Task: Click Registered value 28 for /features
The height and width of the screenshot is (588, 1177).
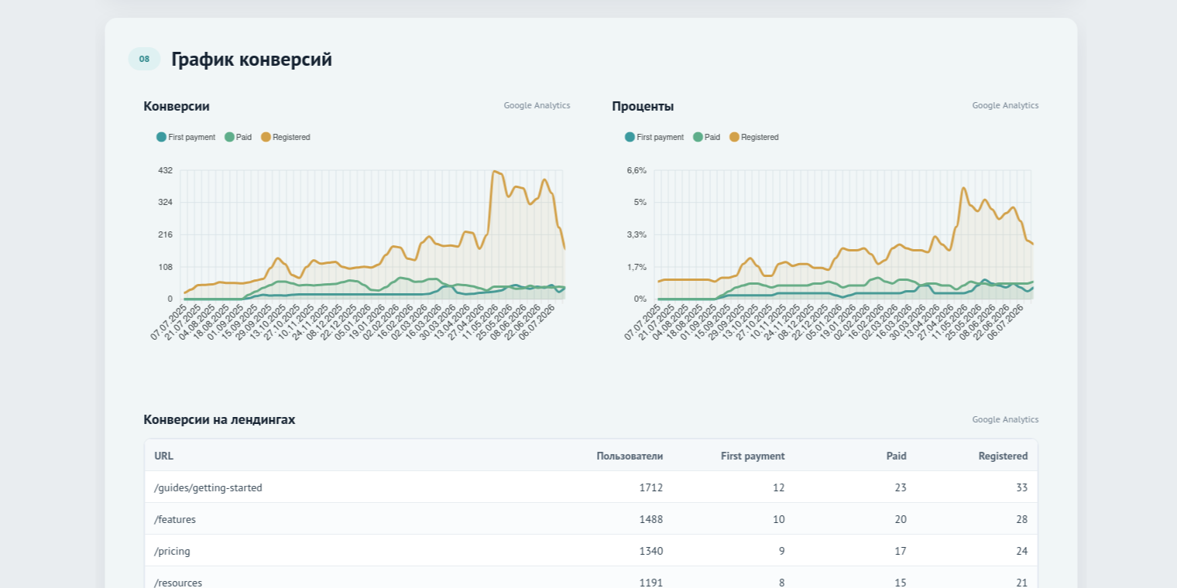Action: tap(1022, 519)
